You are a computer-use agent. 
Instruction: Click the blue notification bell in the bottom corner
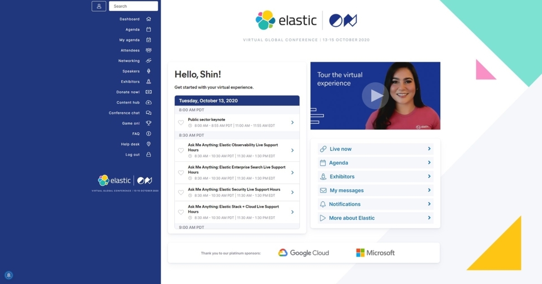tap(9, 275)
